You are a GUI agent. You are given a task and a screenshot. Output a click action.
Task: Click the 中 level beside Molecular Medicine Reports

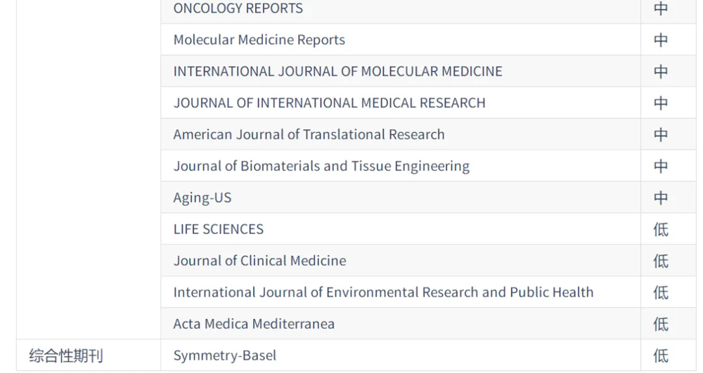click(661, 40)
